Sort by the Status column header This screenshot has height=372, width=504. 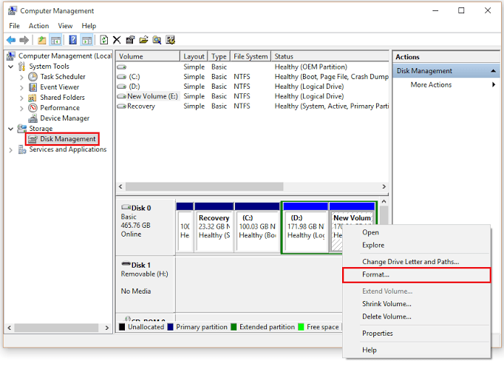pos(330,56)
